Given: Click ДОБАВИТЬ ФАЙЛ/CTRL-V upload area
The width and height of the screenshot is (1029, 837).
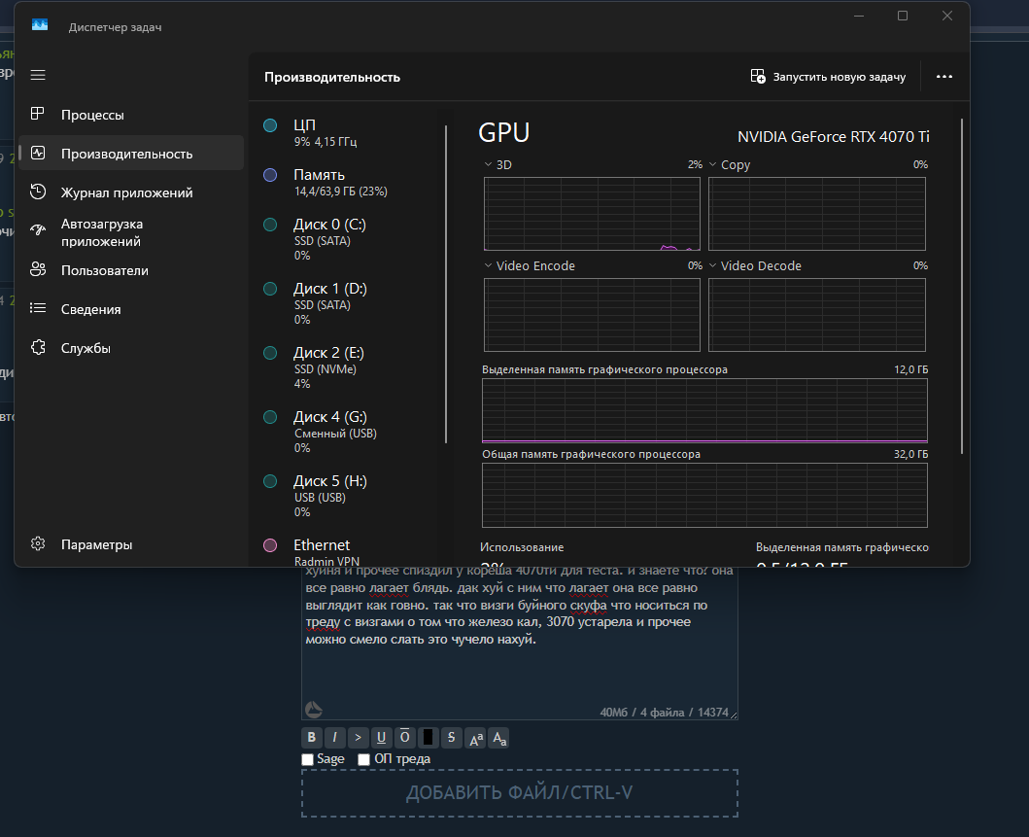Looking at the screenshot, I should [520, 793].
